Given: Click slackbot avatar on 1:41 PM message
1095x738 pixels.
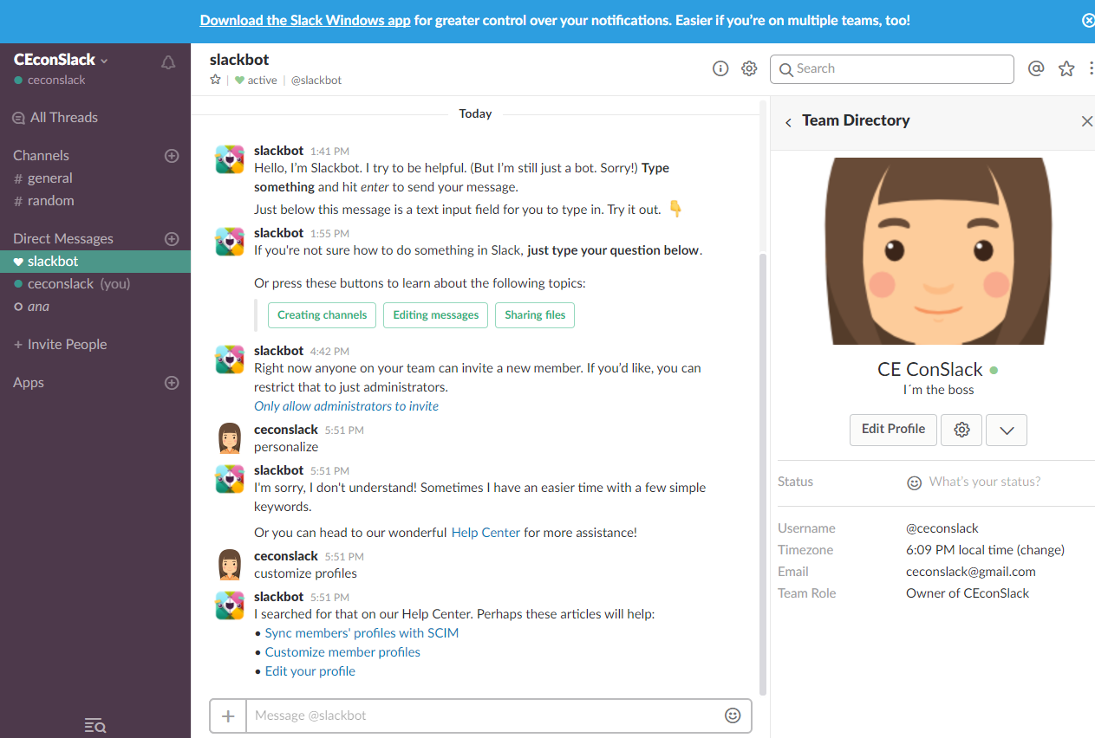Looking at the screenshot, I should tap(230, 159).
